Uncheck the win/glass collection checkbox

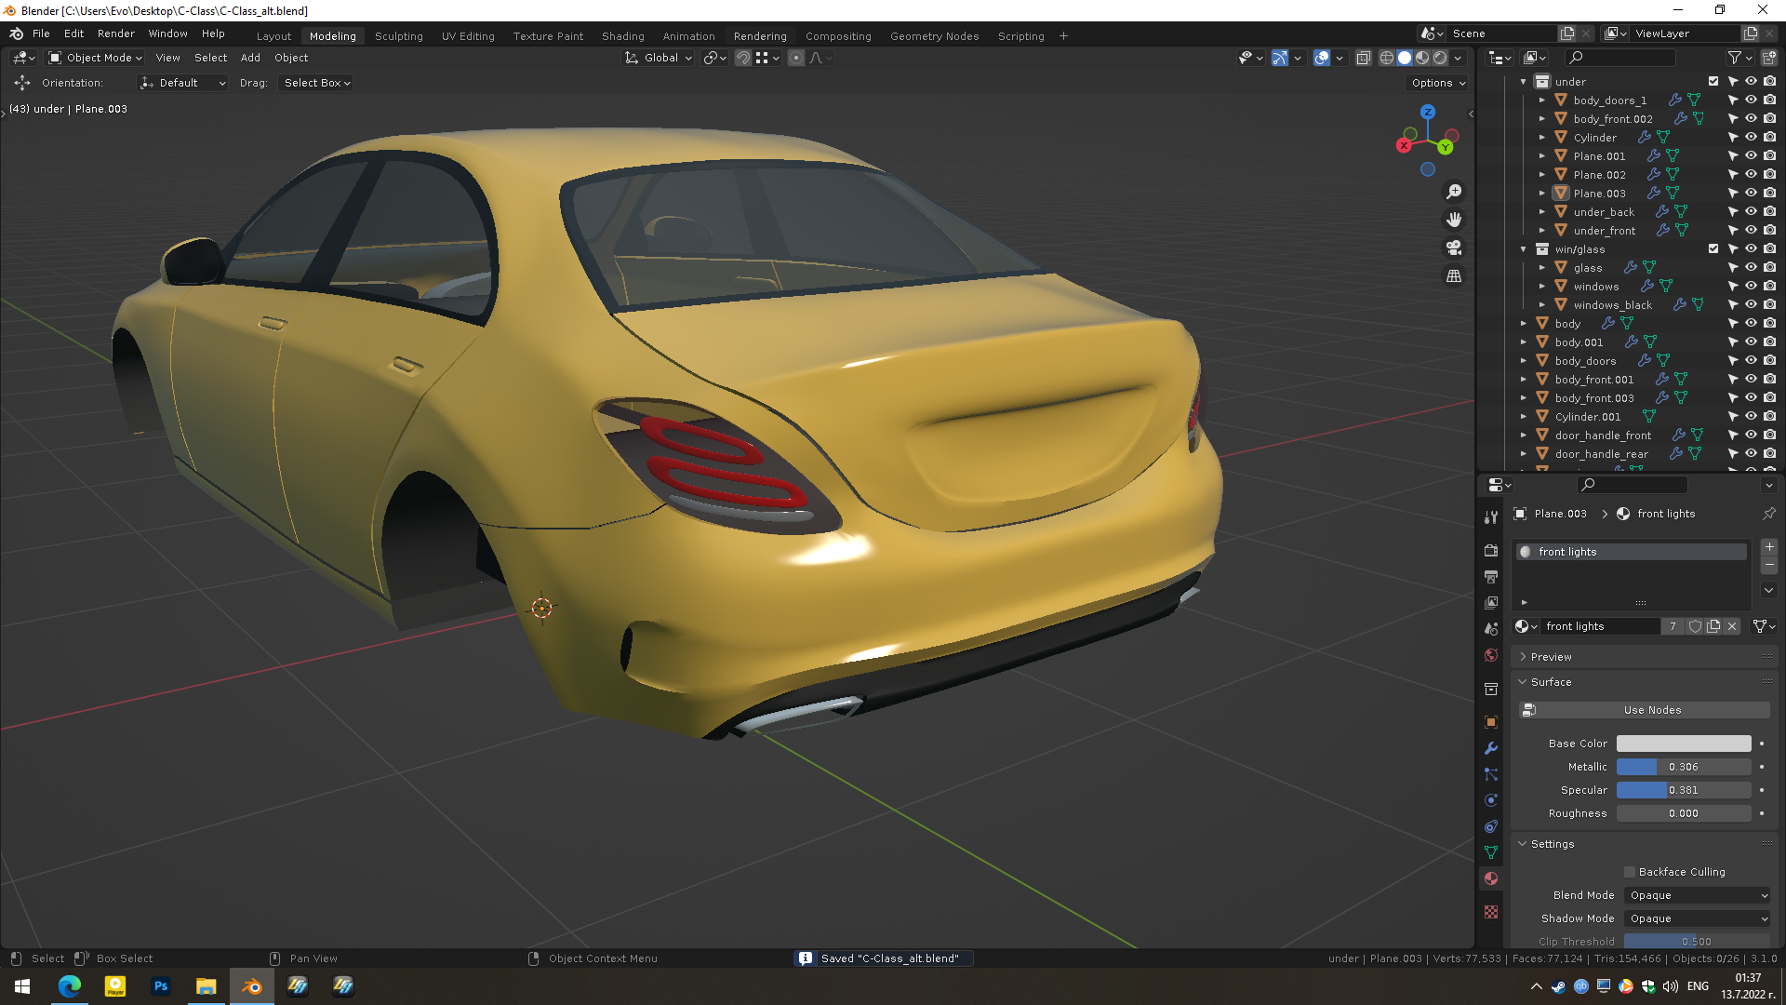[1713, 248]
